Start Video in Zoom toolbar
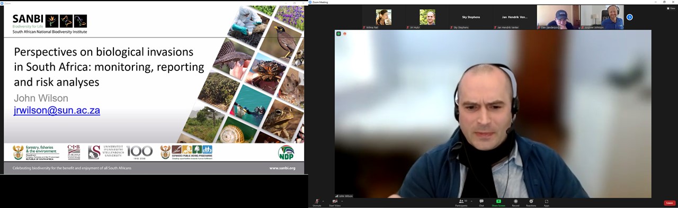678x208 pixels. 335,203
